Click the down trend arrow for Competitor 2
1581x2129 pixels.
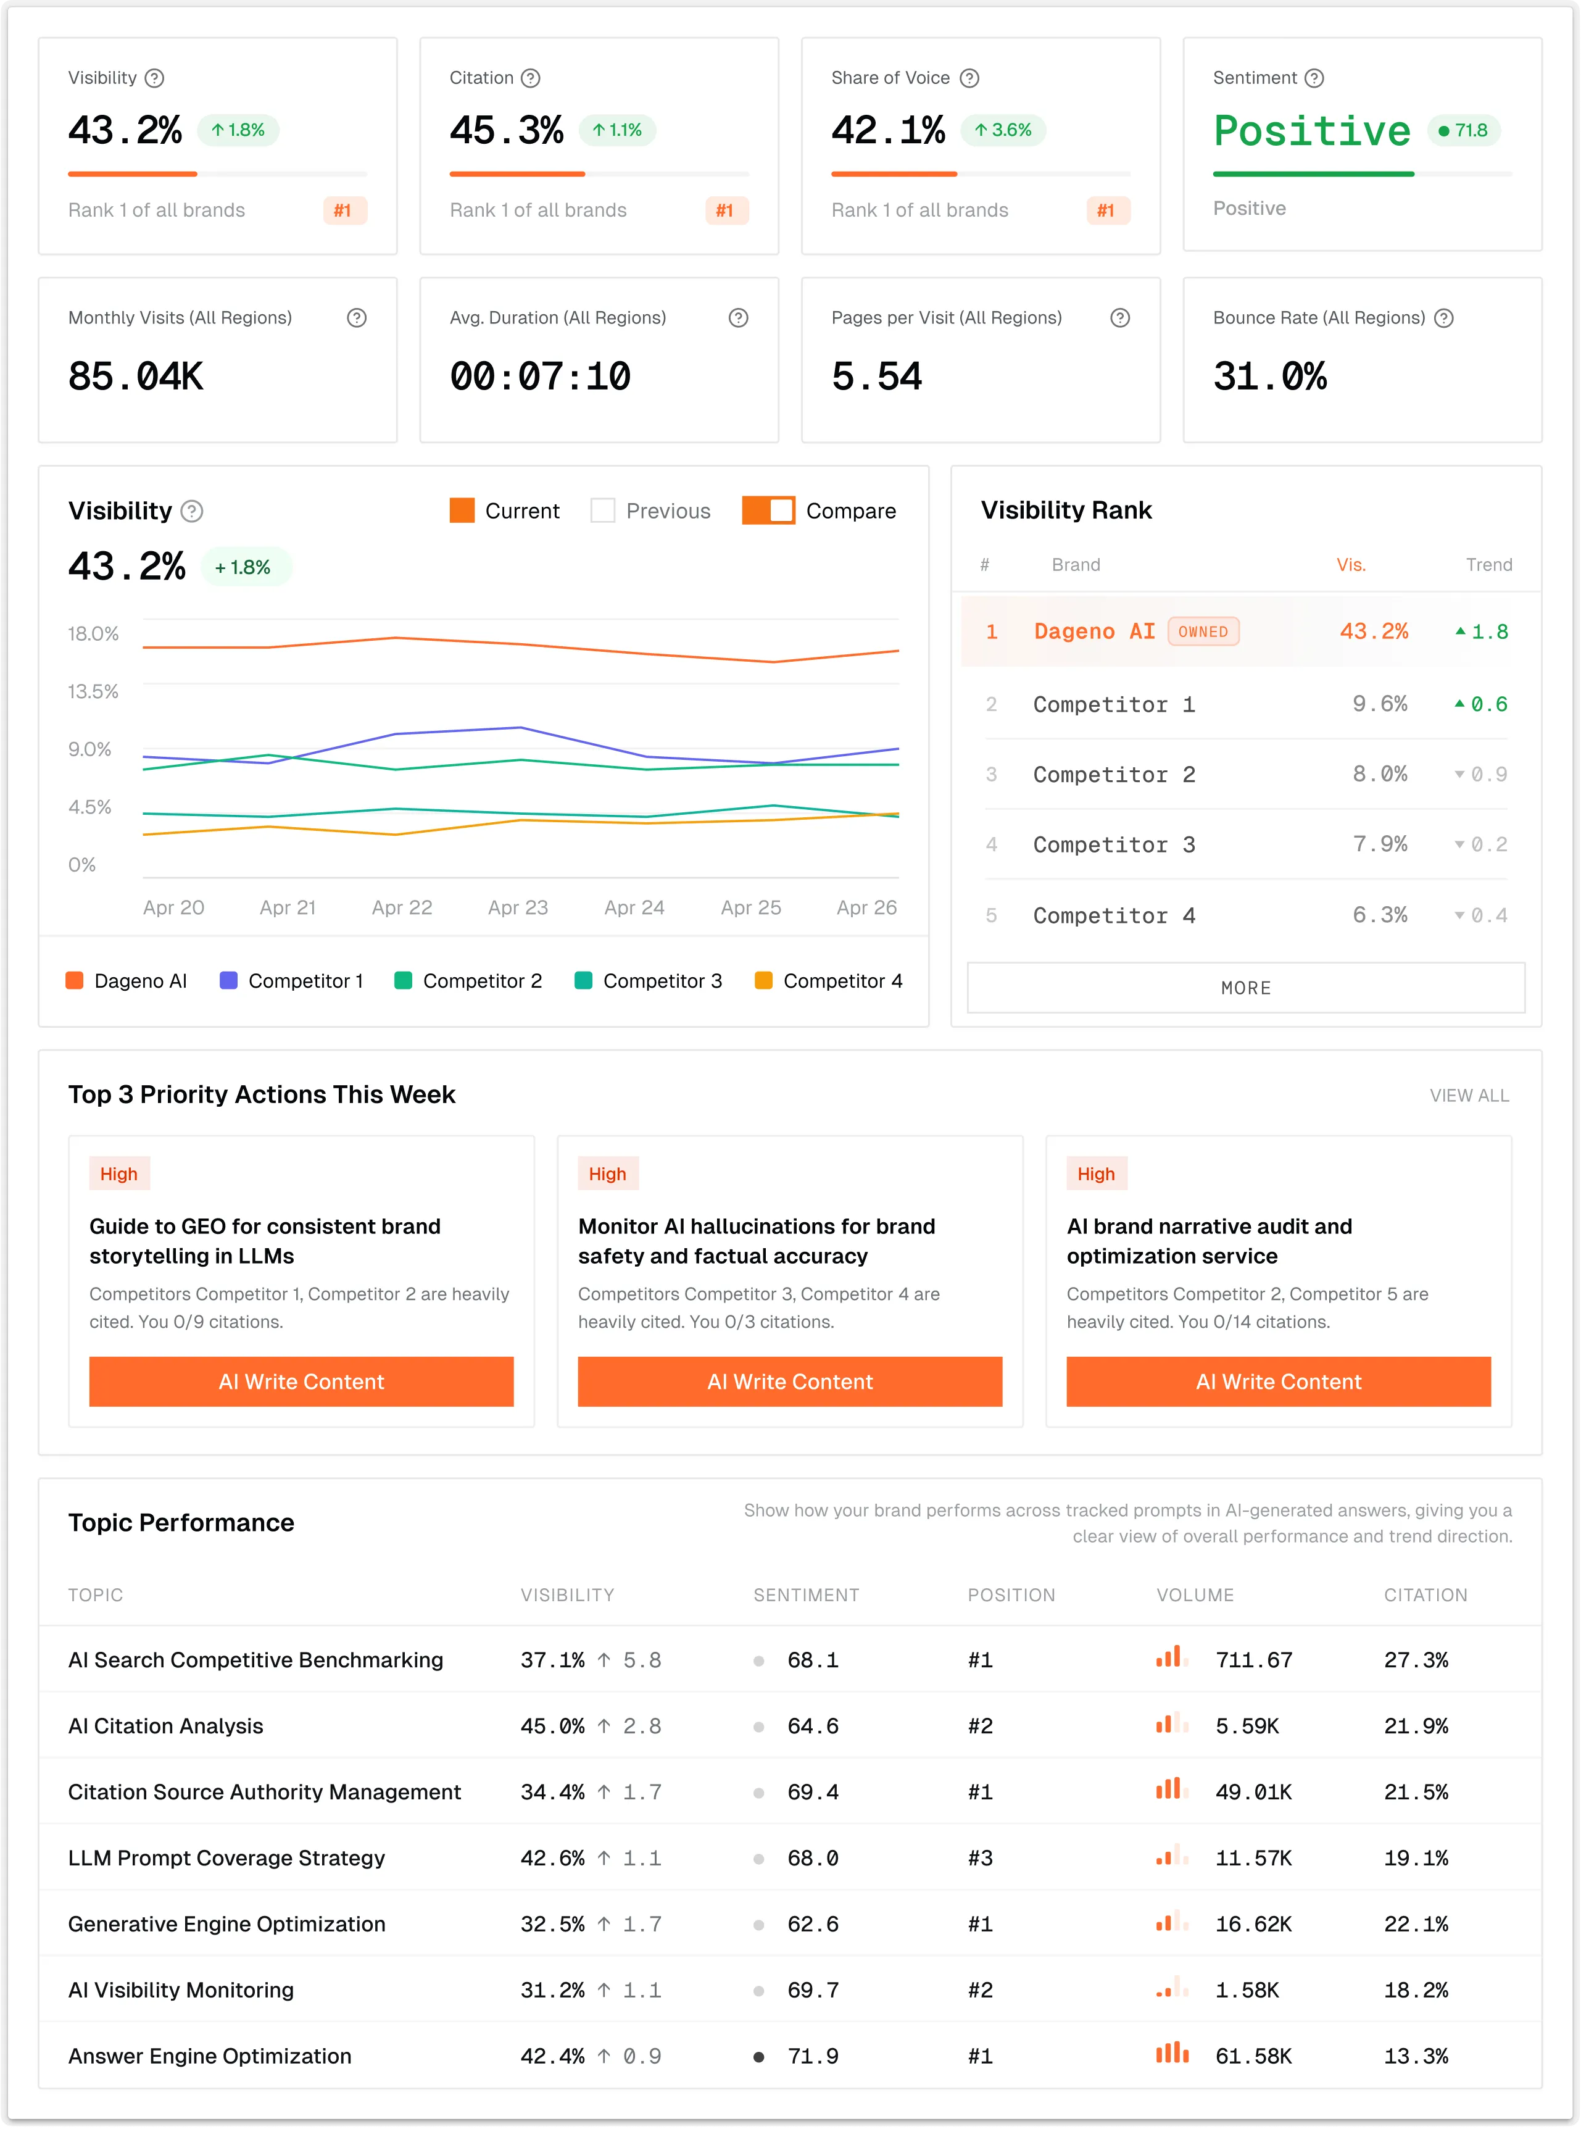(1459, 775)
